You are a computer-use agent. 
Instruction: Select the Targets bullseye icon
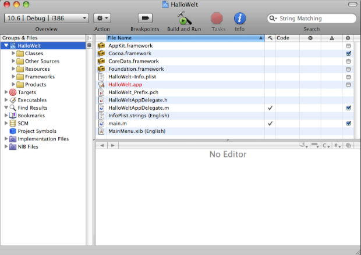coord(13,92)
